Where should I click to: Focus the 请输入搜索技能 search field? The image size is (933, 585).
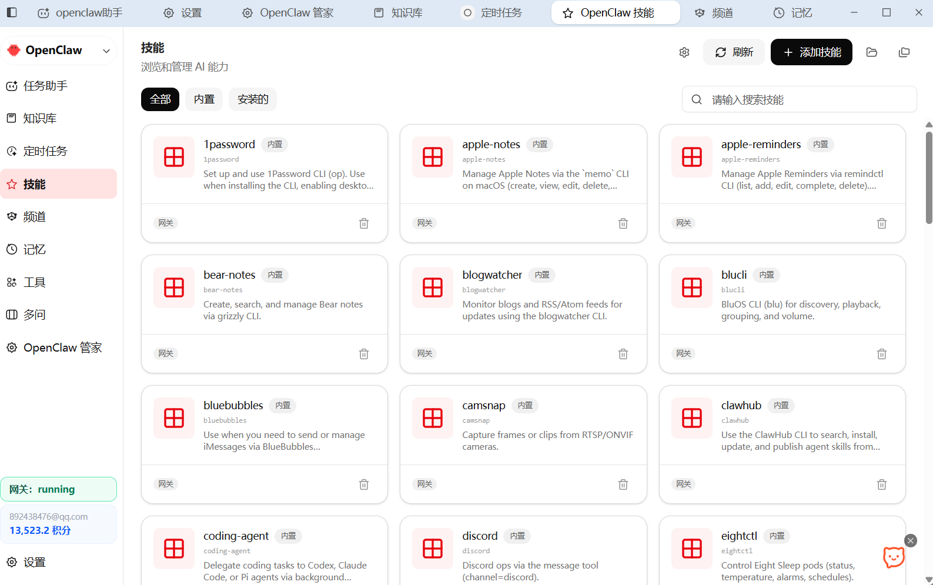point(800,99)
